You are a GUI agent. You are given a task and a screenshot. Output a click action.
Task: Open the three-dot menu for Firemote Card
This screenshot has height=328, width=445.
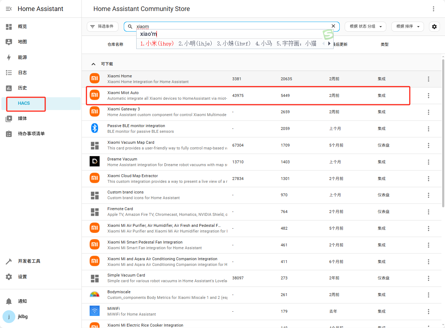point(429,212)
